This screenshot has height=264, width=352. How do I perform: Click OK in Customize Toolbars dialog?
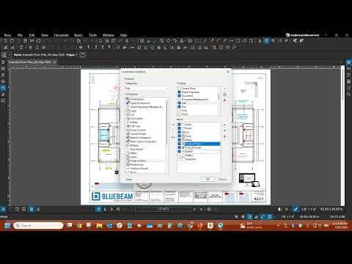pos(208,179)
